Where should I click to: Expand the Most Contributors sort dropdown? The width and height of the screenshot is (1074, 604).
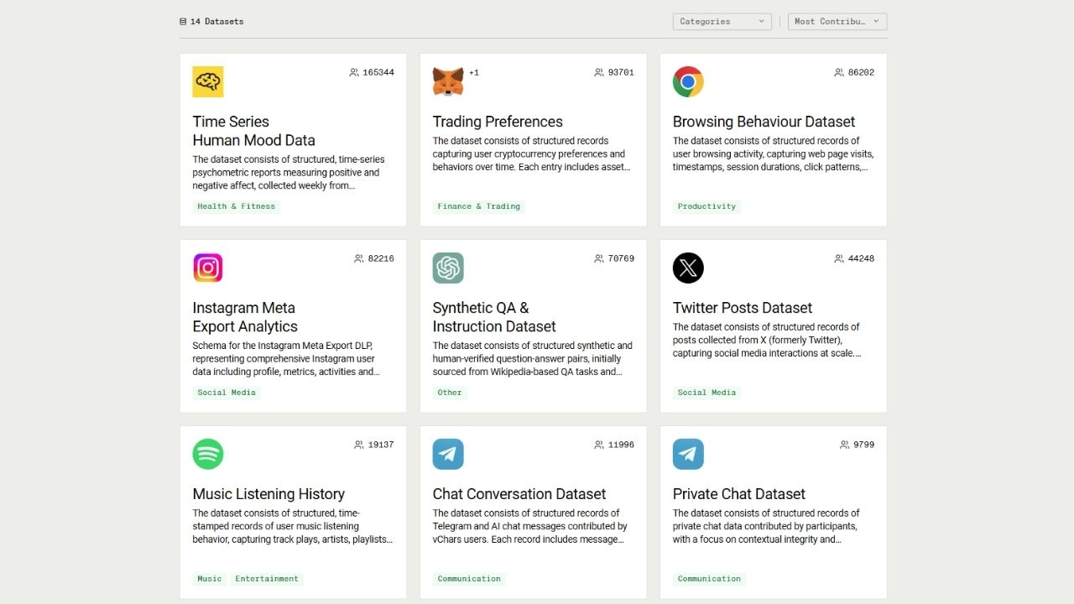point(837,22)
